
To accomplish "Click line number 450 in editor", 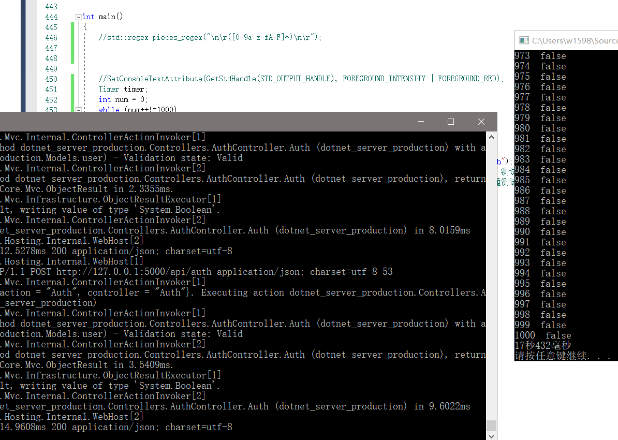I will coord(51,79).
